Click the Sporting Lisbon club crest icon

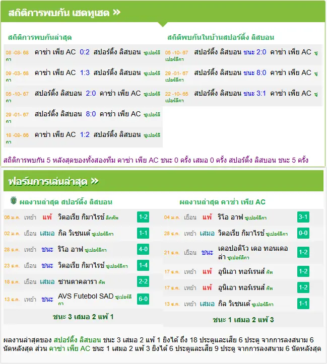click(x=14, y=200)
